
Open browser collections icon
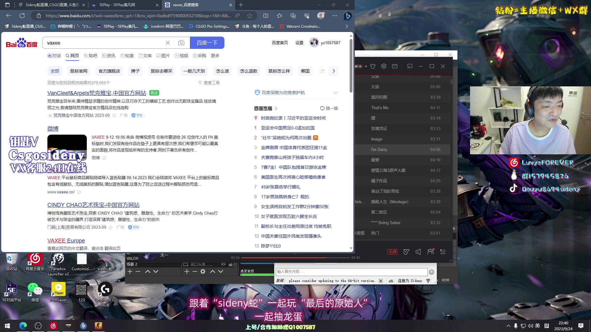(293, 16)
